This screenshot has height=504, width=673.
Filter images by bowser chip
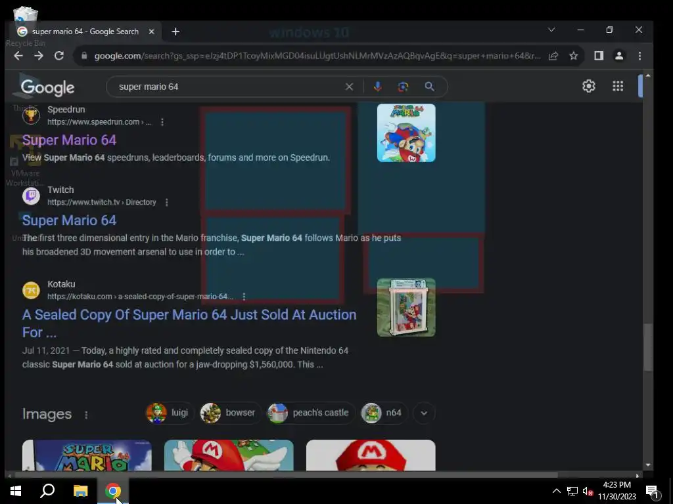231,413
